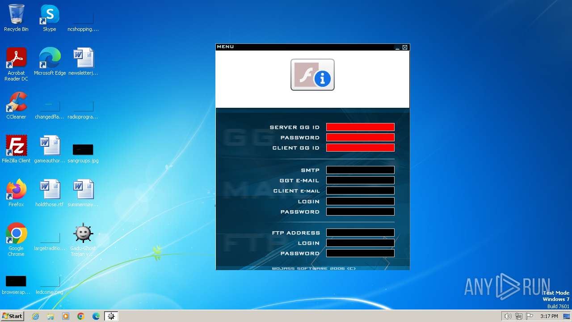Focus the GGT E-Mail field
This screenshot has width=572, height=322.
pos(360,180)
